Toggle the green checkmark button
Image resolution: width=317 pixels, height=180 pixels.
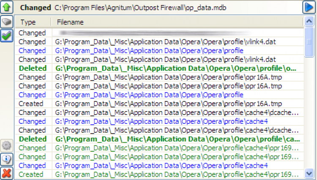point(7,36)
